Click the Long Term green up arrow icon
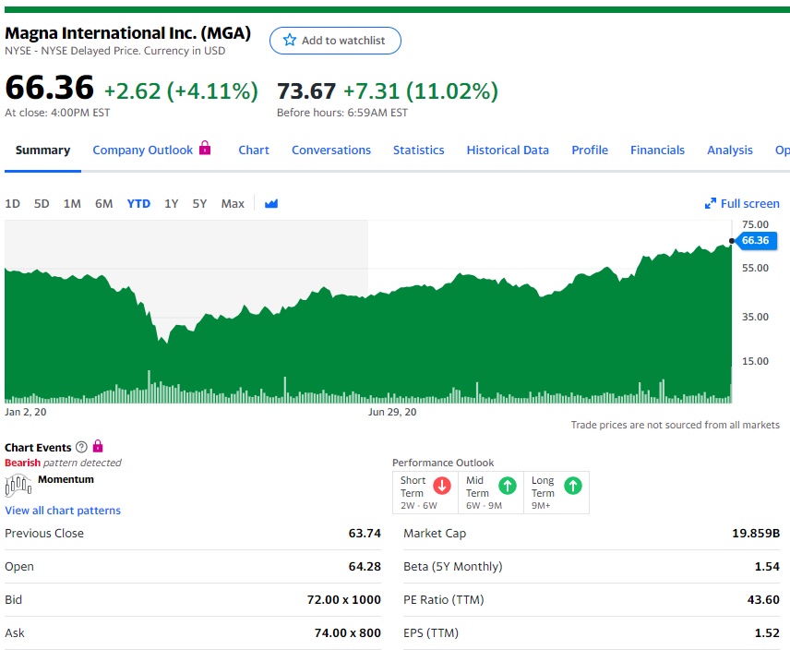This screenshot has height=650, width=790. click(573, 486)
